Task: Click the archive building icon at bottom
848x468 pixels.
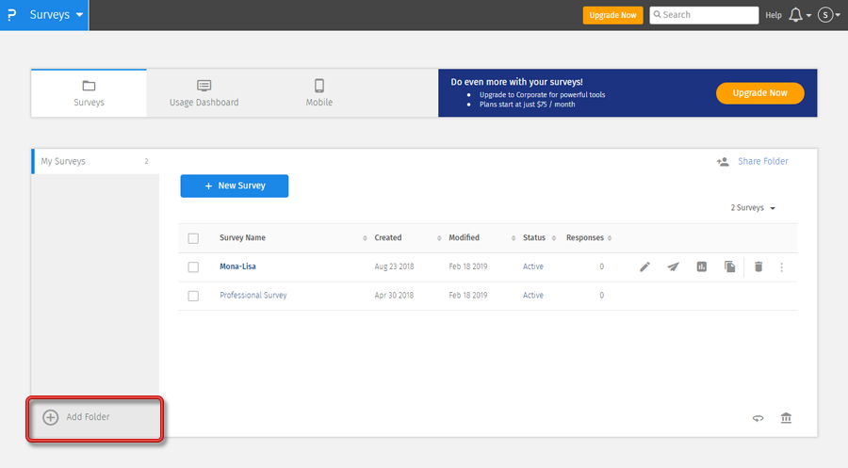Action: [786, 418]
